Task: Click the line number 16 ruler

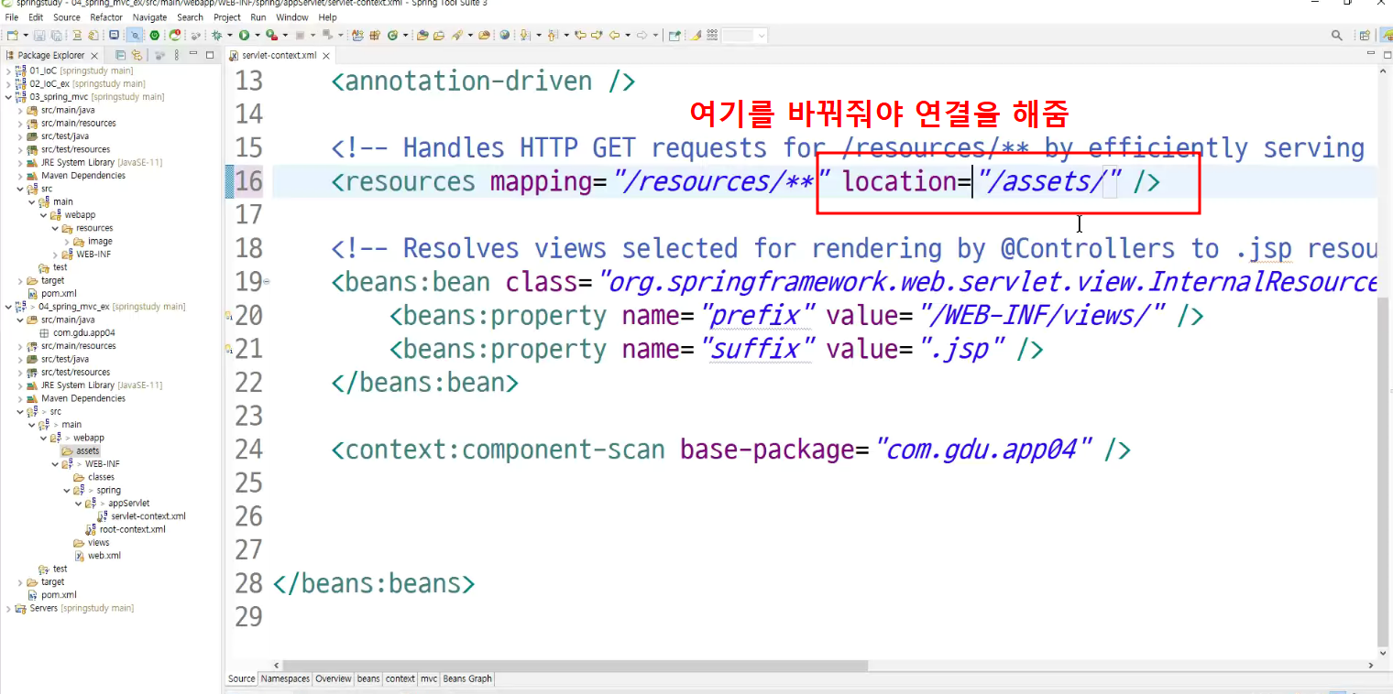Action: tap(248, 181)
